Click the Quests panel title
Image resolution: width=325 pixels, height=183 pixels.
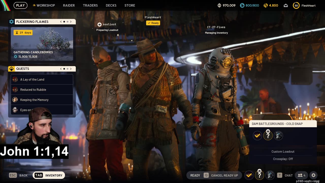pos(23,69)
